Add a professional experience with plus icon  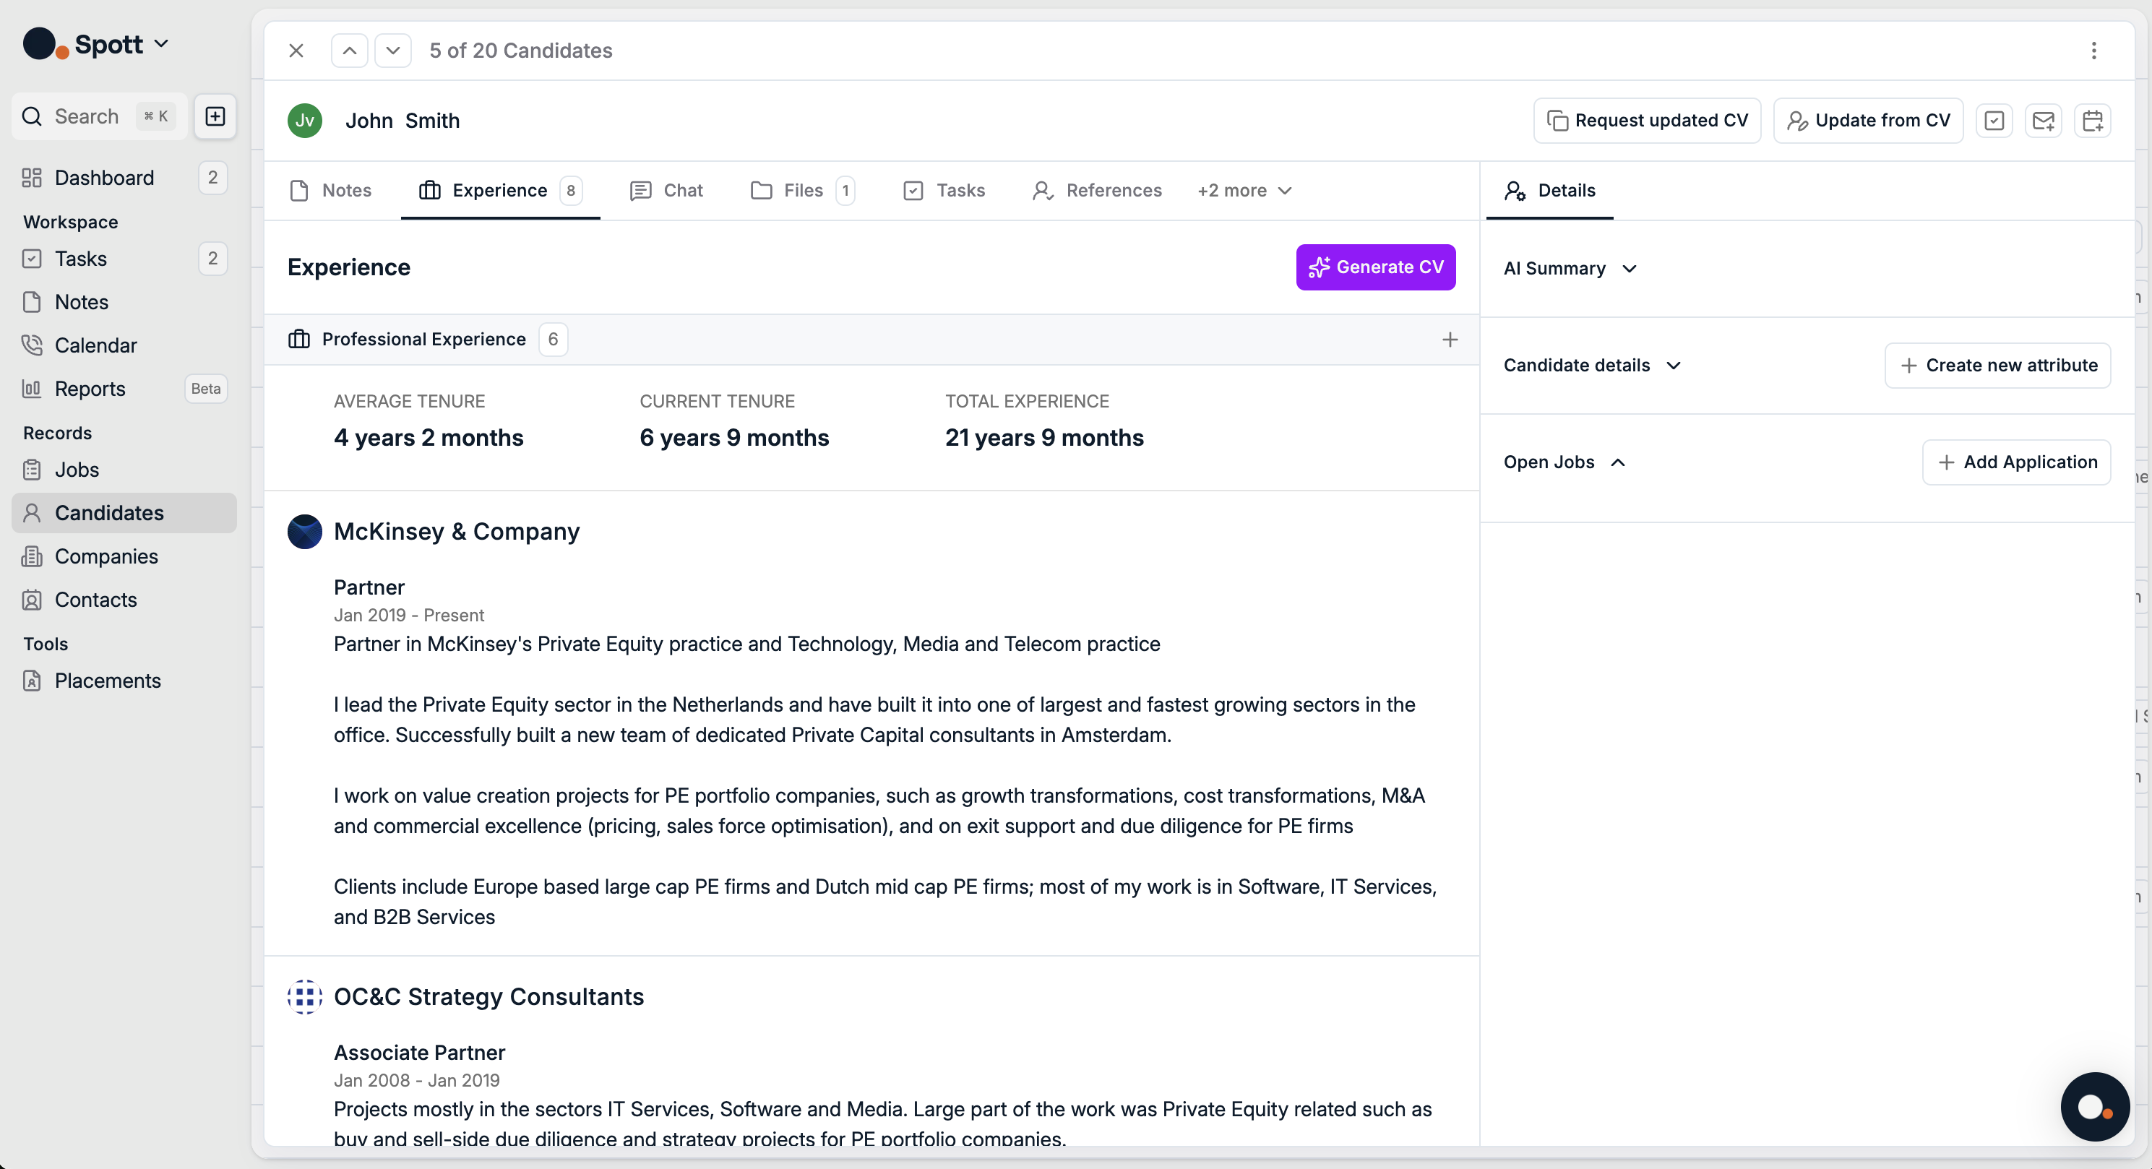click(1450, 339)
